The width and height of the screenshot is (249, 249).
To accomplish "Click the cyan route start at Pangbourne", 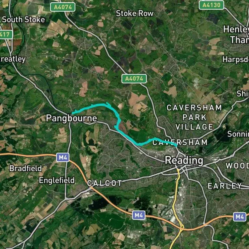I will point(73,113).
